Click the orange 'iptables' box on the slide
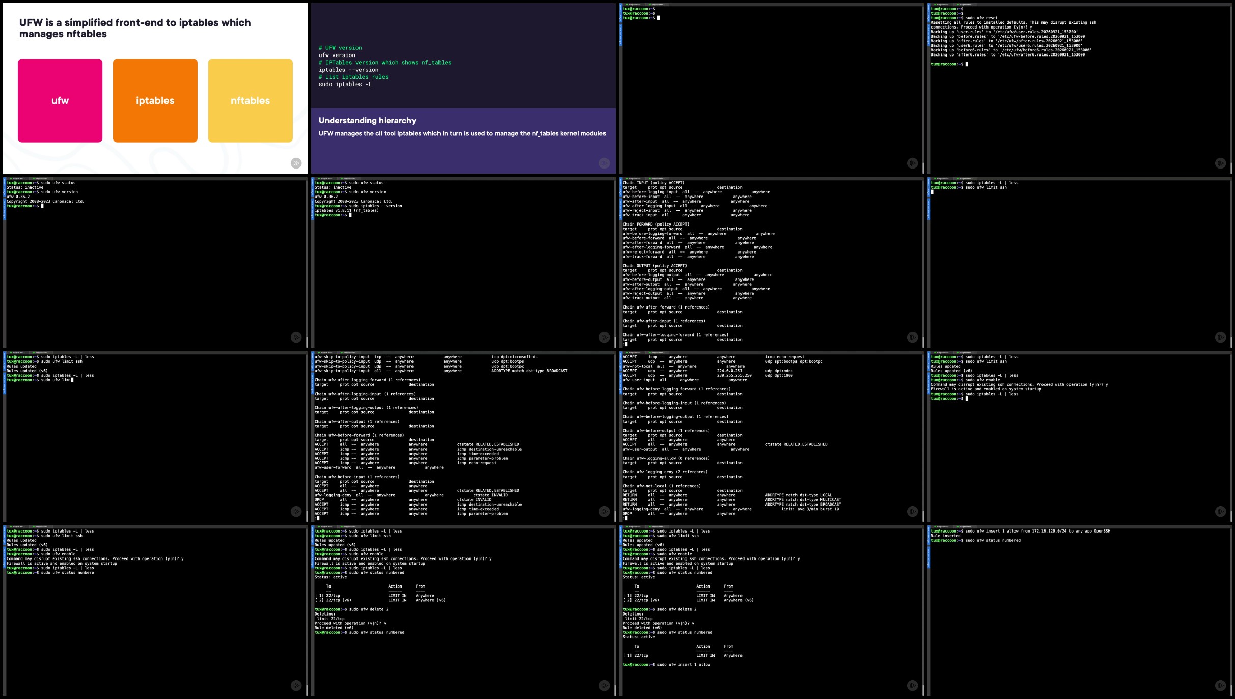1235x699 pixels. click(155, 100)
